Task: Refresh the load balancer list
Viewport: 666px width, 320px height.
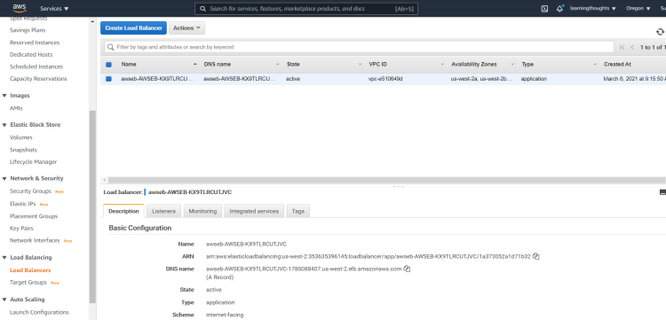Action: 660,32
